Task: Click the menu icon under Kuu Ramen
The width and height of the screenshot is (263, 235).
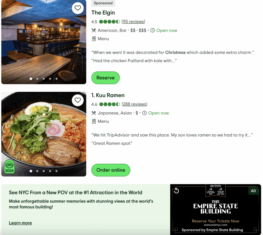Action: 94,121
